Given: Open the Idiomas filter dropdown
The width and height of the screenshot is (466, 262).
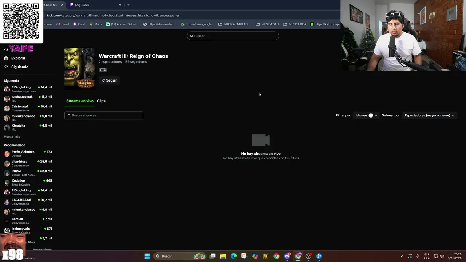Looking at the screenshot, I should click(366, 115).
